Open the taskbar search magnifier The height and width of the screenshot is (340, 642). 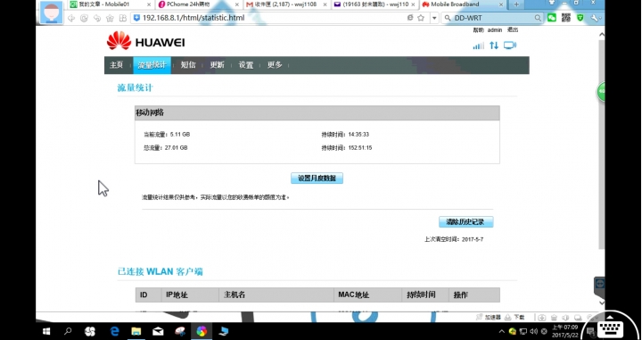pyautogui.click(x=68, y=331)
